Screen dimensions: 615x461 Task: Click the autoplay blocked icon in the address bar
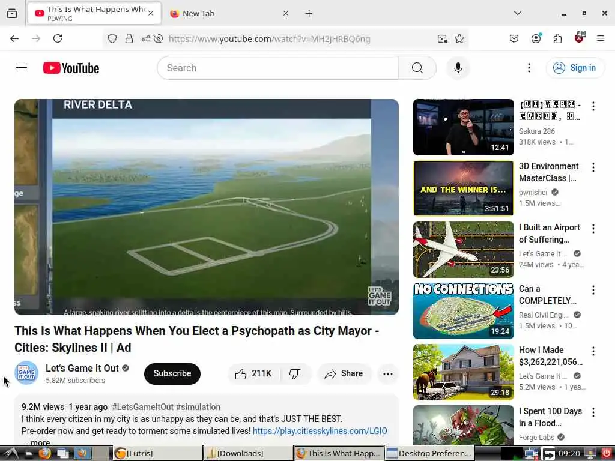click(158, 38)
